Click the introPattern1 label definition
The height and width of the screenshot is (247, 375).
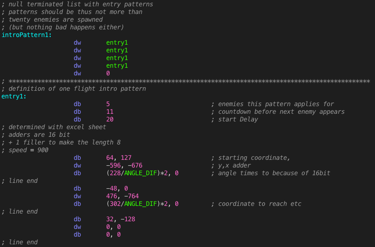coord(27,35)
